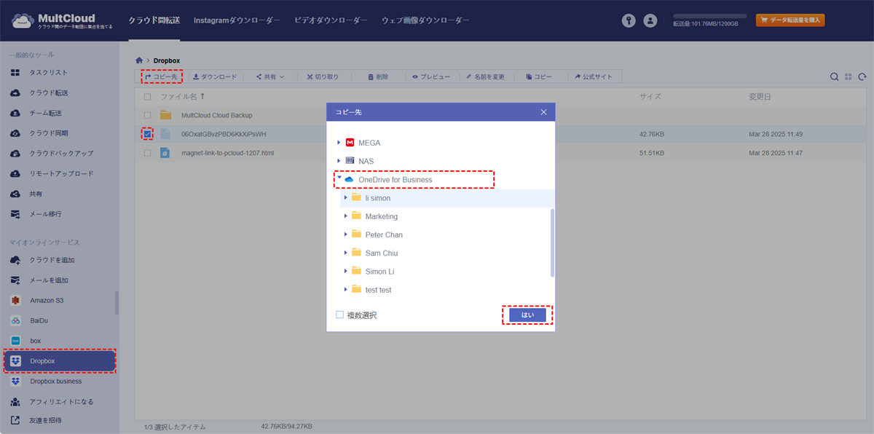Click the home breadcrumb icon
Screen dimensions: 874x434
(139, 60)
